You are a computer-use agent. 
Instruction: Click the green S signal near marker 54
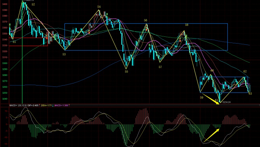107,14
